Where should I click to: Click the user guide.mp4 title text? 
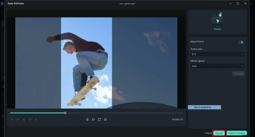pyautogui.click(x=127, y=4)
